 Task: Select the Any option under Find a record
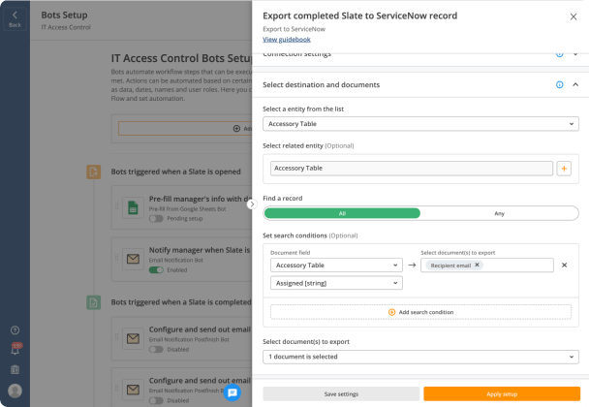(x=499, y=213)
